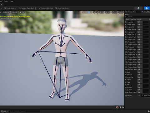This screenshot has width=150, height=113.
Task: Select the viewport Select mode tool
Action: pos(84,12)
